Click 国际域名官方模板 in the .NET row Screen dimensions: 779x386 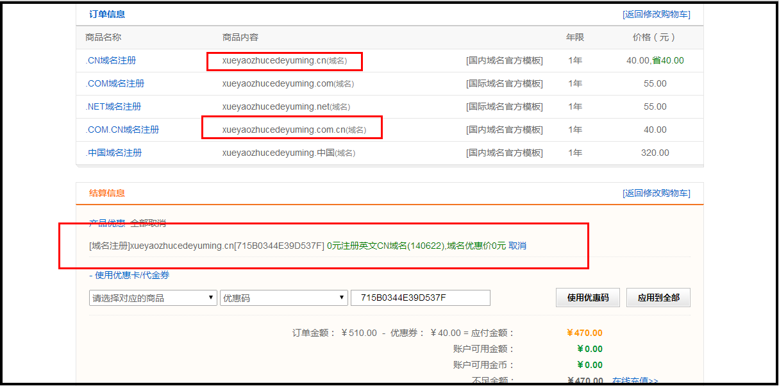[x=504, y=106]
